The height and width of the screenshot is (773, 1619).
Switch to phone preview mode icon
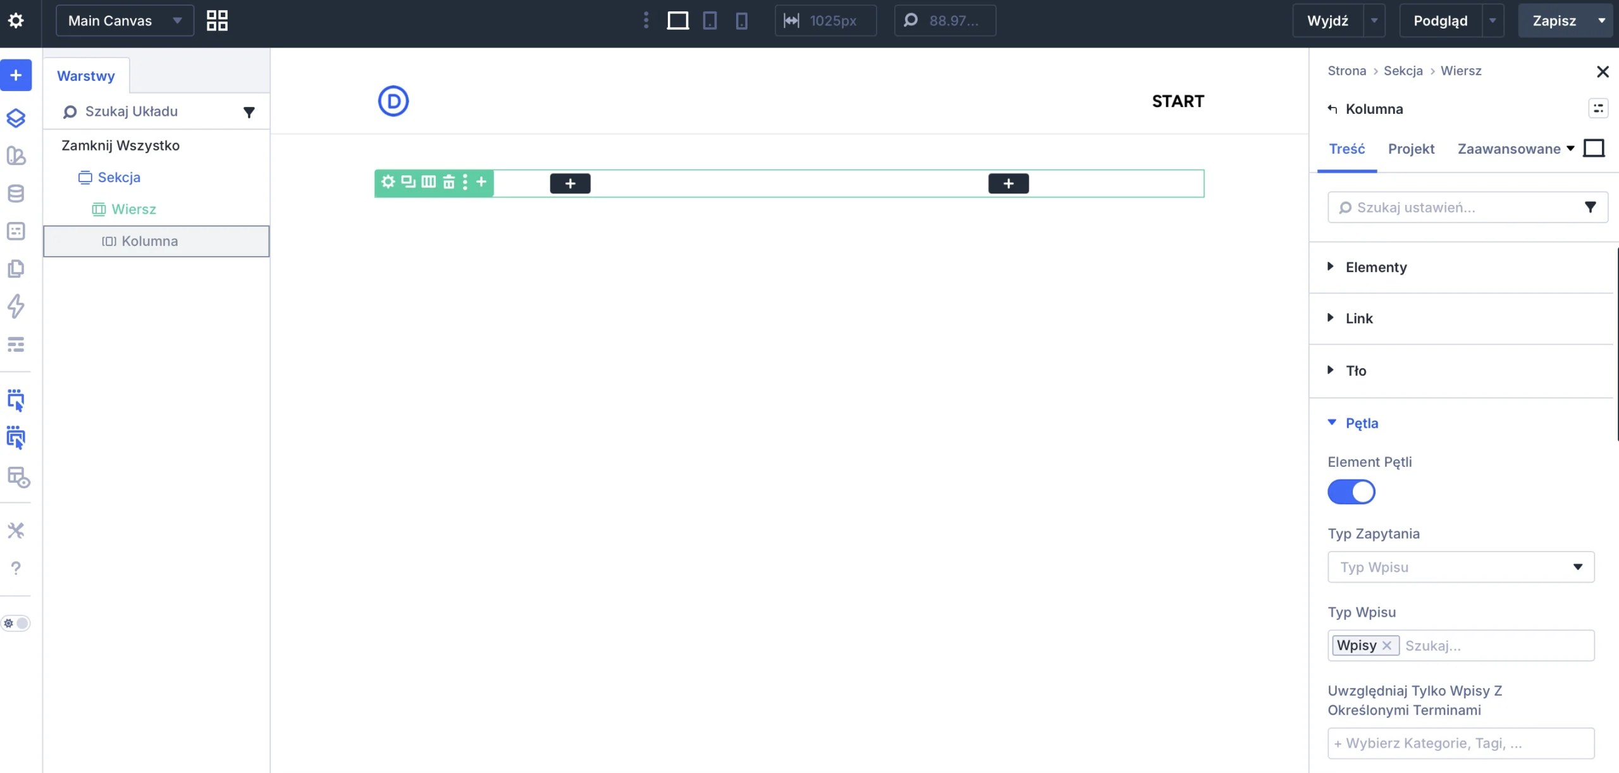741,20
